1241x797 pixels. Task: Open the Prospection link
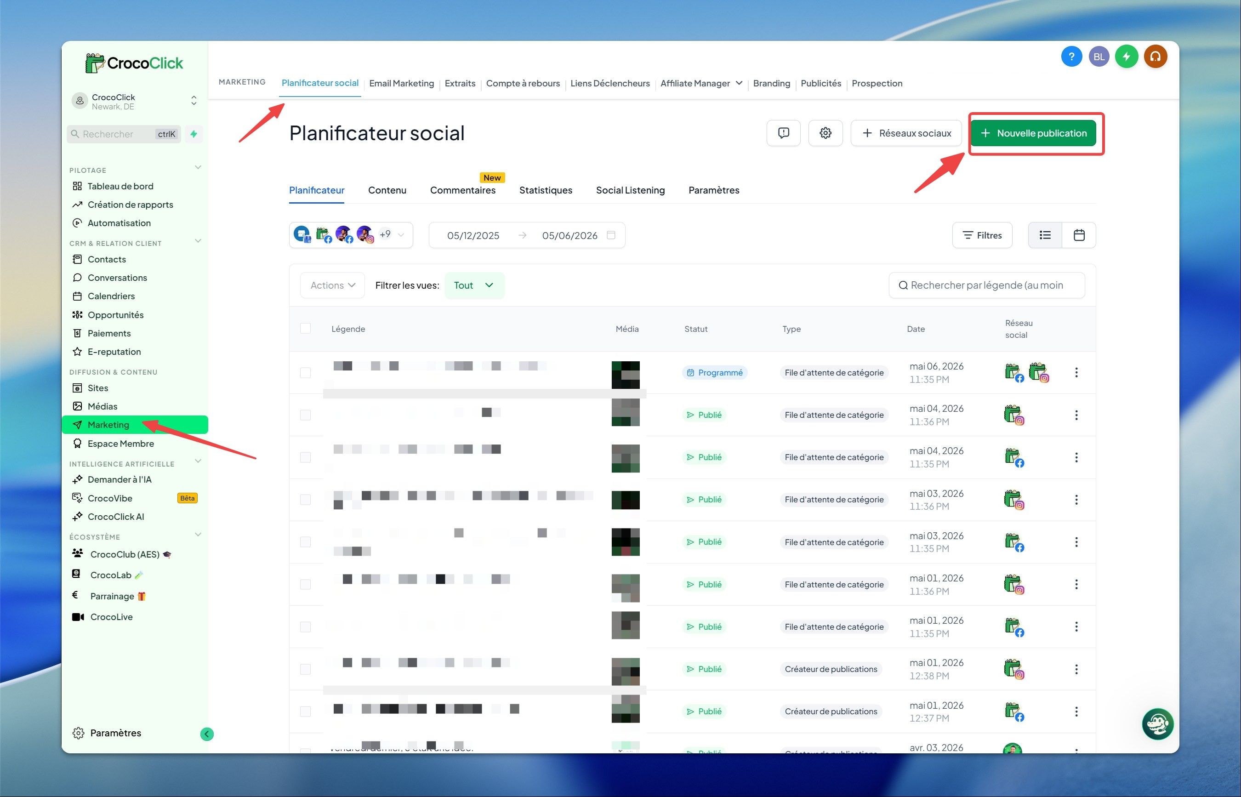[877, 83]
